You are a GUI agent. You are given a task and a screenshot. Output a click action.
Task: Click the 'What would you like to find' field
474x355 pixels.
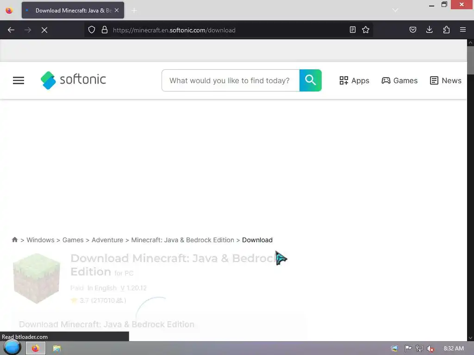point(231,80)
